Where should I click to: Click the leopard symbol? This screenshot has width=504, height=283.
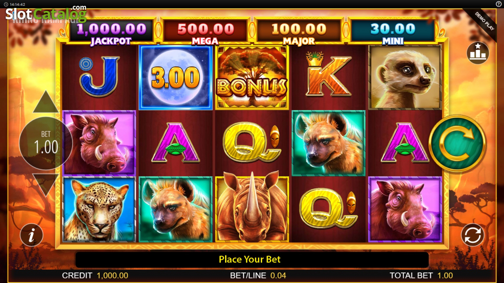pos(99,209)
